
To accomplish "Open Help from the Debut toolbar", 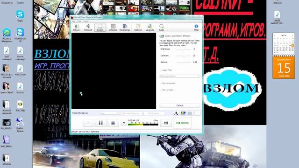I will point(196,28).
